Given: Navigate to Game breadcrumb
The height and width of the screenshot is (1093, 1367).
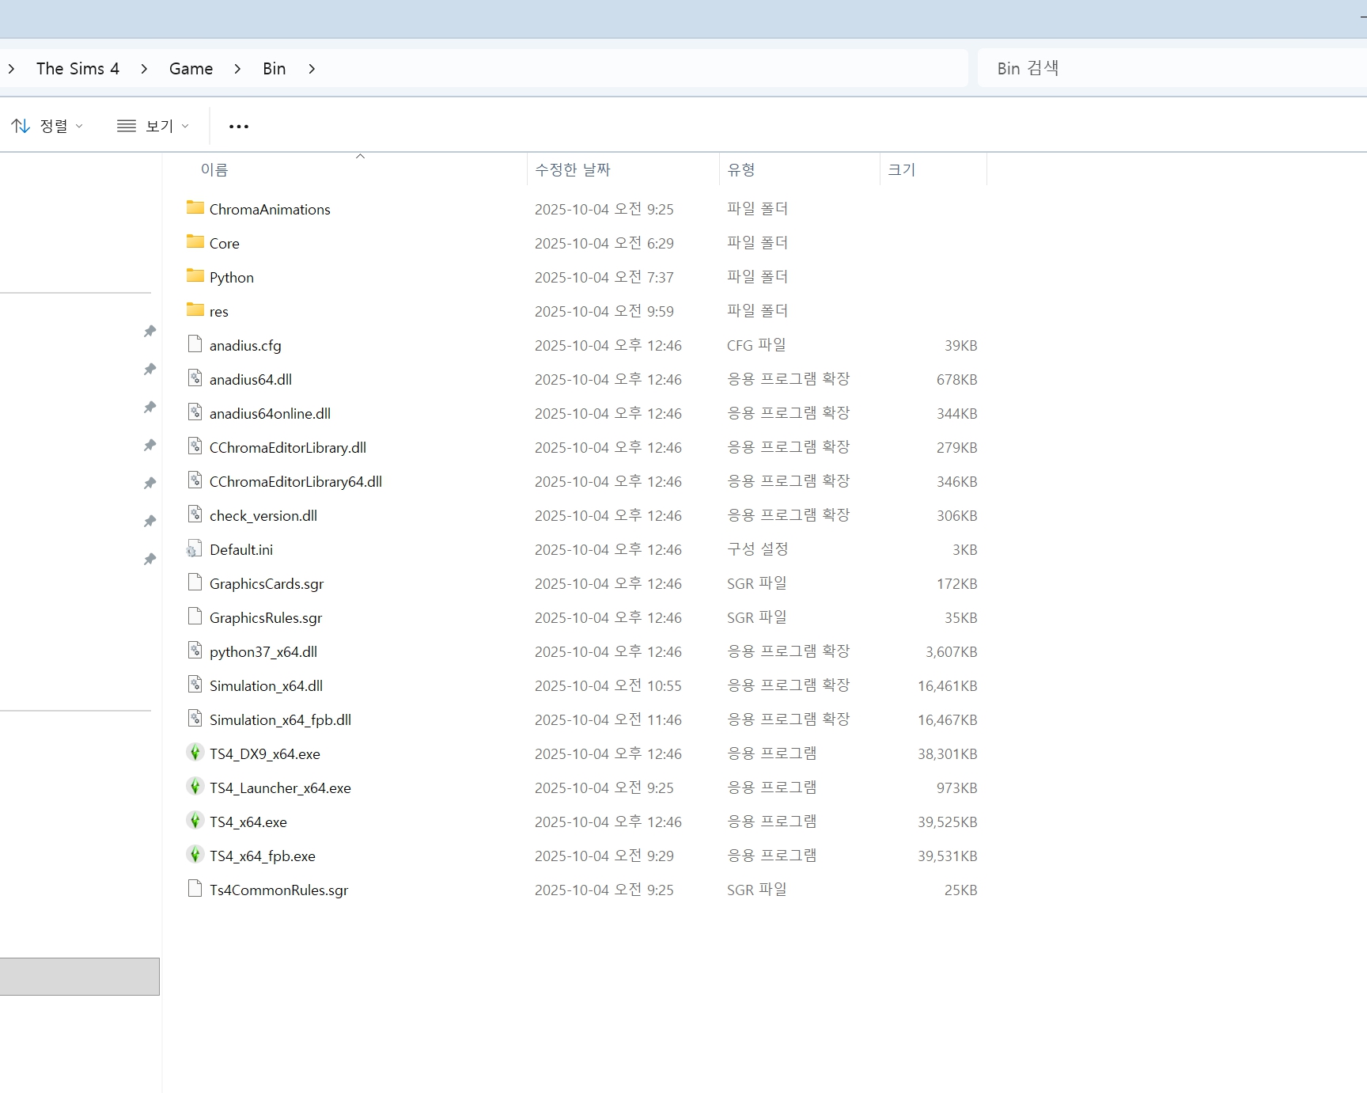Looking at the screenshot, I should [x=191, y=69].
